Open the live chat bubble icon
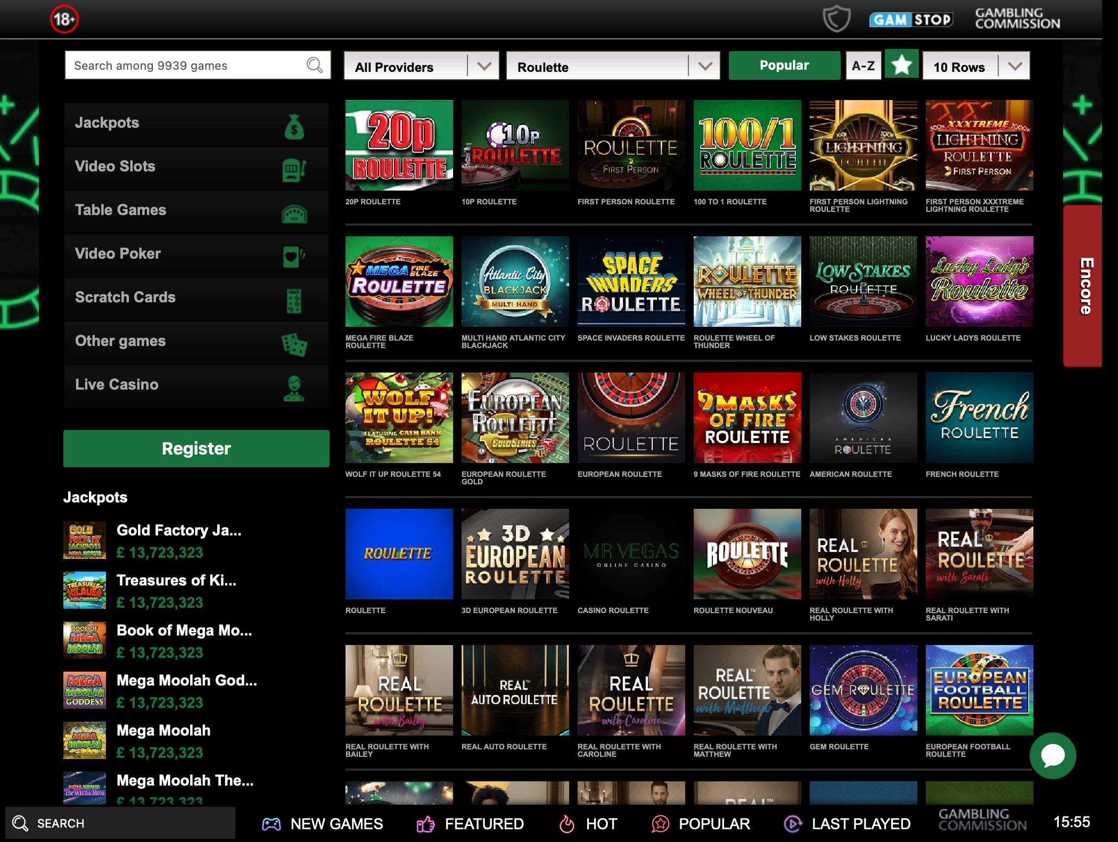 coord(1053,756)
